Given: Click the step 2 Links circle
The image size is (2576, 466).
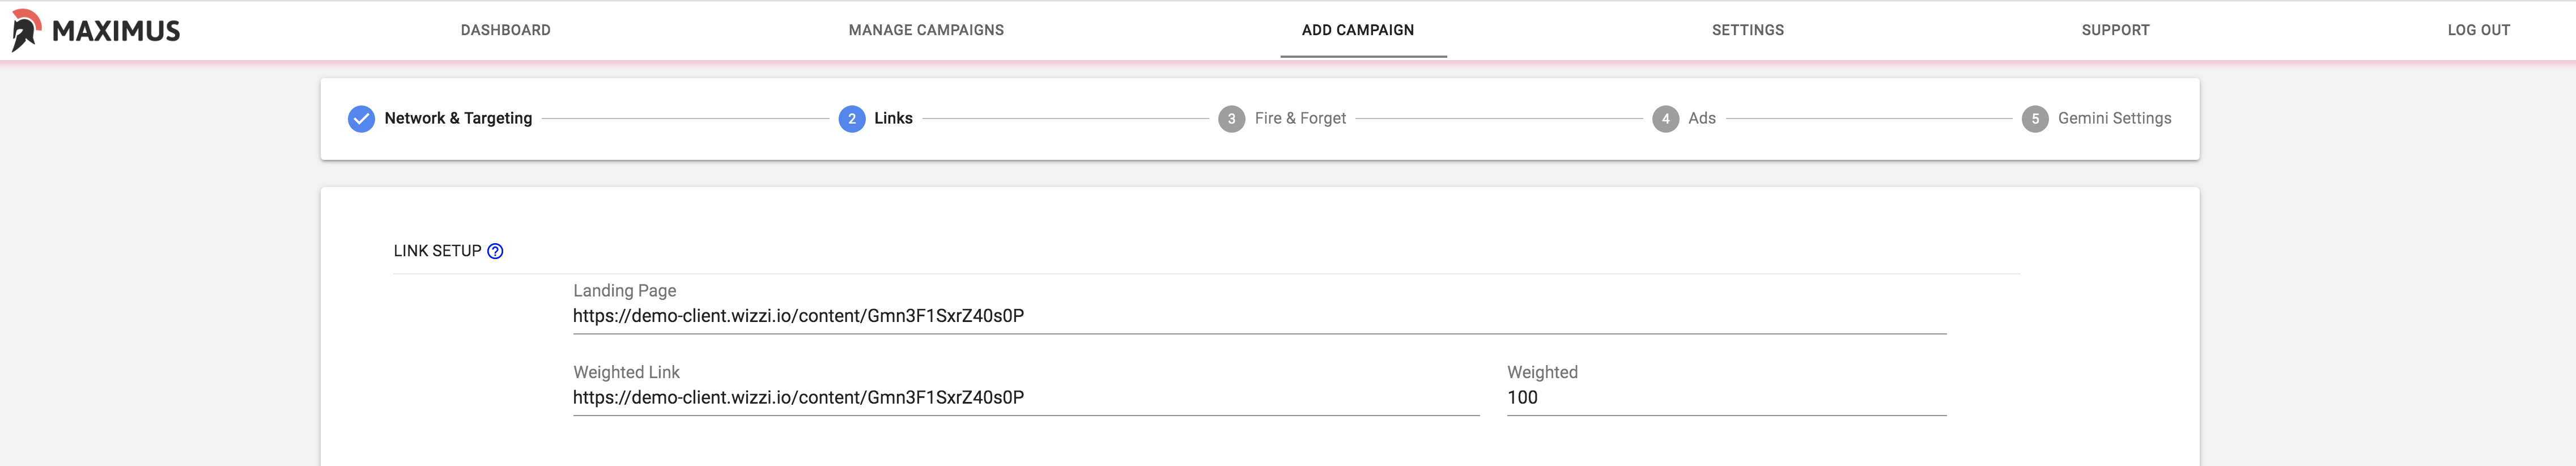Looking at the screenshot, I should (x=852, y=119).
